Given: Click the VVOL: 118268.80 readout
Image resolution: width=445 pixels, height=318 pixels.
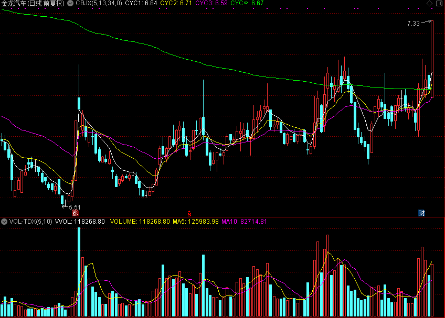Looking at the screenshot, I should click(x=80, y=222).
